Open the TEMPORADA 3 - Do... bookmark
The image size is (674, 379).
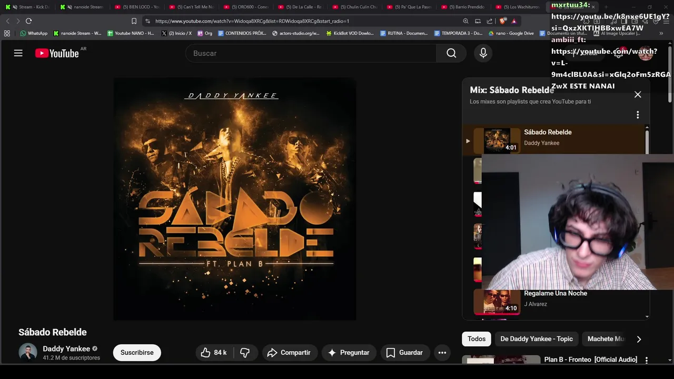tap(458, 33)
